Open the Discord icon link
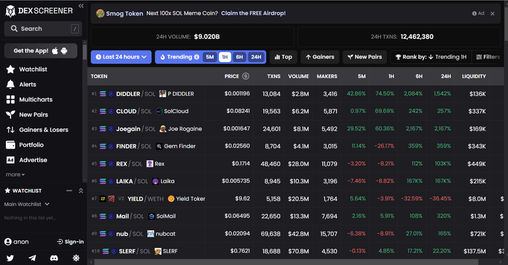 click(54, 258)
